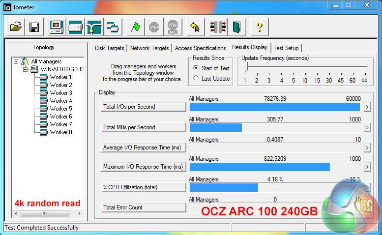Duplicate selected worker icon
Image resolution: width=382 pixels, height=235 pixels.
[x=113, y=27]
